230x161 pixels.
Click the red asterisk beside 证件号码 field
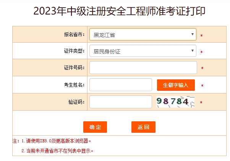click(x=202, y=68)
